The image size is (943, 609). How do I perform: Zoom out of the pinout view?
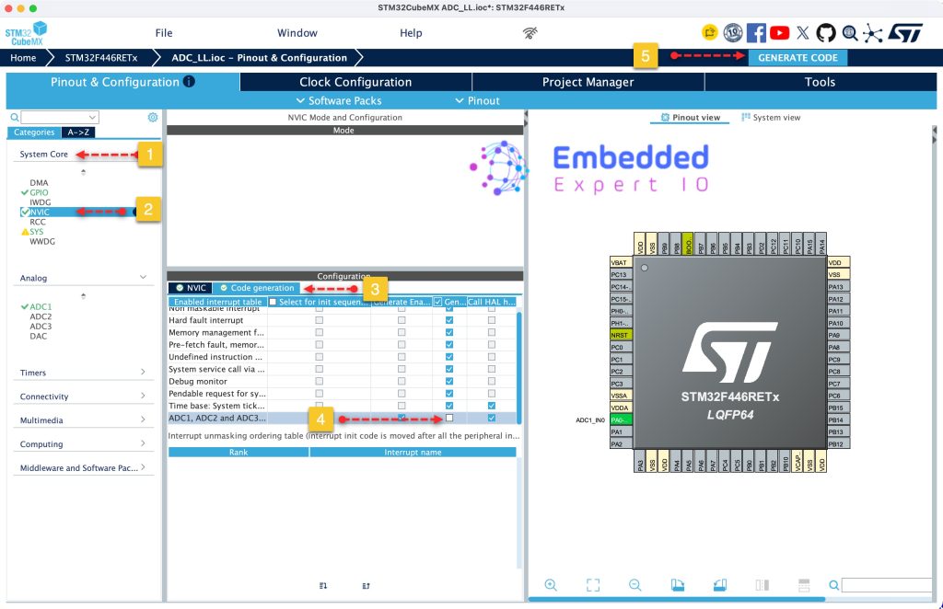pyautogui.click(x=635, y=585)
